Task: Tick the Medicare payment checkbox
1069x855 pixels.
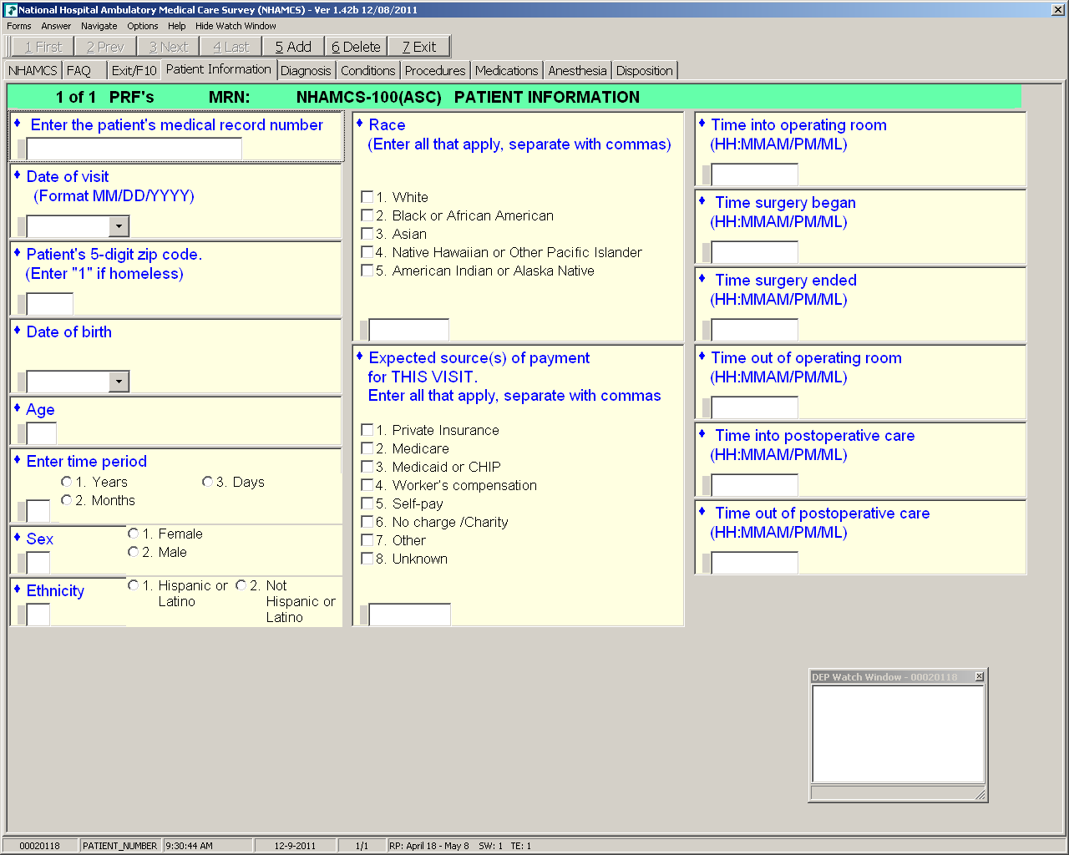Action: 367,448
